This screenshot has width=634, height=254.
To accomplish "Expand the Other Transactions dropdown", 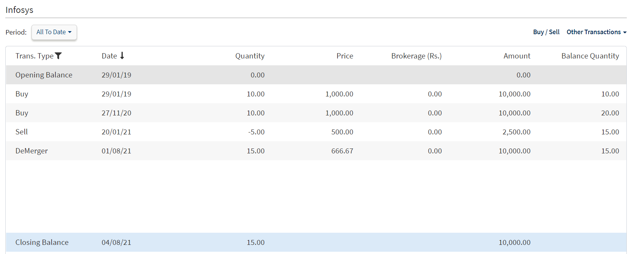I will point(596,32).
